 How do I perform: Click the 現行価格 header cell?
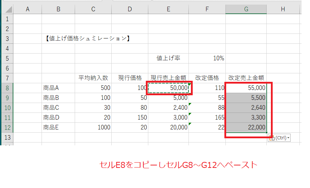click(x=130, y=78)
